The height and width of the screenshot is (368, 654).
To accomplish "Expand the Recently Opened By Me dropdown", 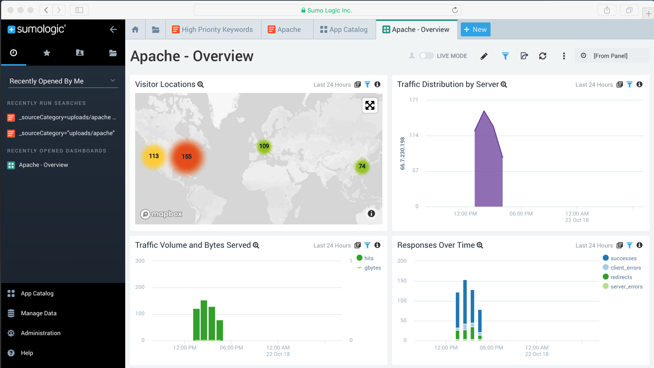I will click(x=63, y=81).
